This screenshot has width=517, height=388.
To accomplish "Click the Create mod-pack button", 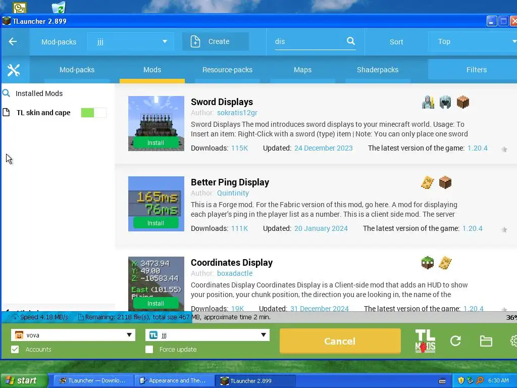I will (216, 41).
